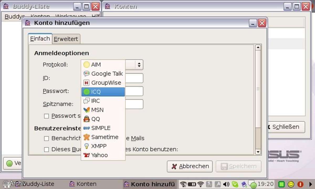Click the 19:20 clock

[x=266, y=184]
